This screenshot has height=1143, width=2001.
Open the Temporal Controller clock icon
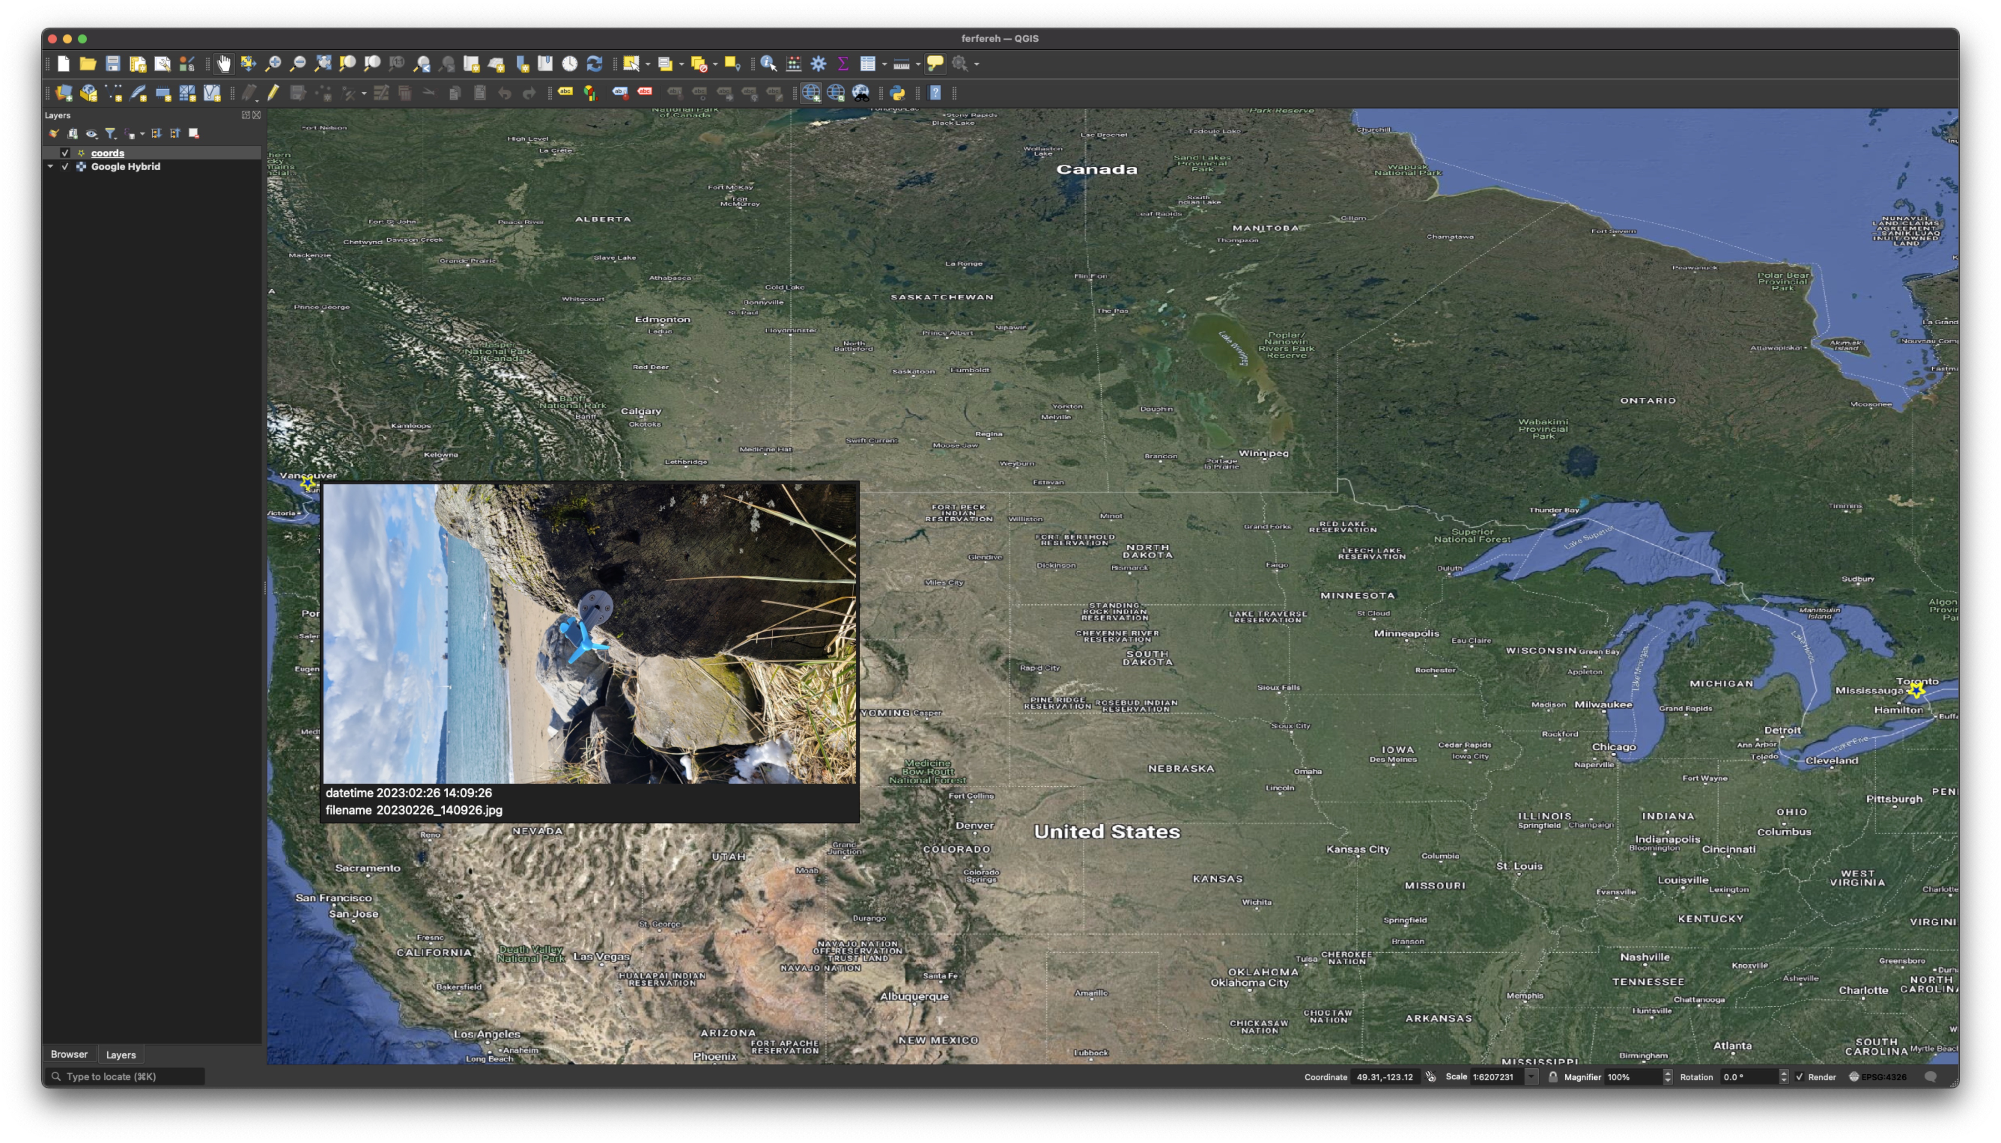[570, 64]
